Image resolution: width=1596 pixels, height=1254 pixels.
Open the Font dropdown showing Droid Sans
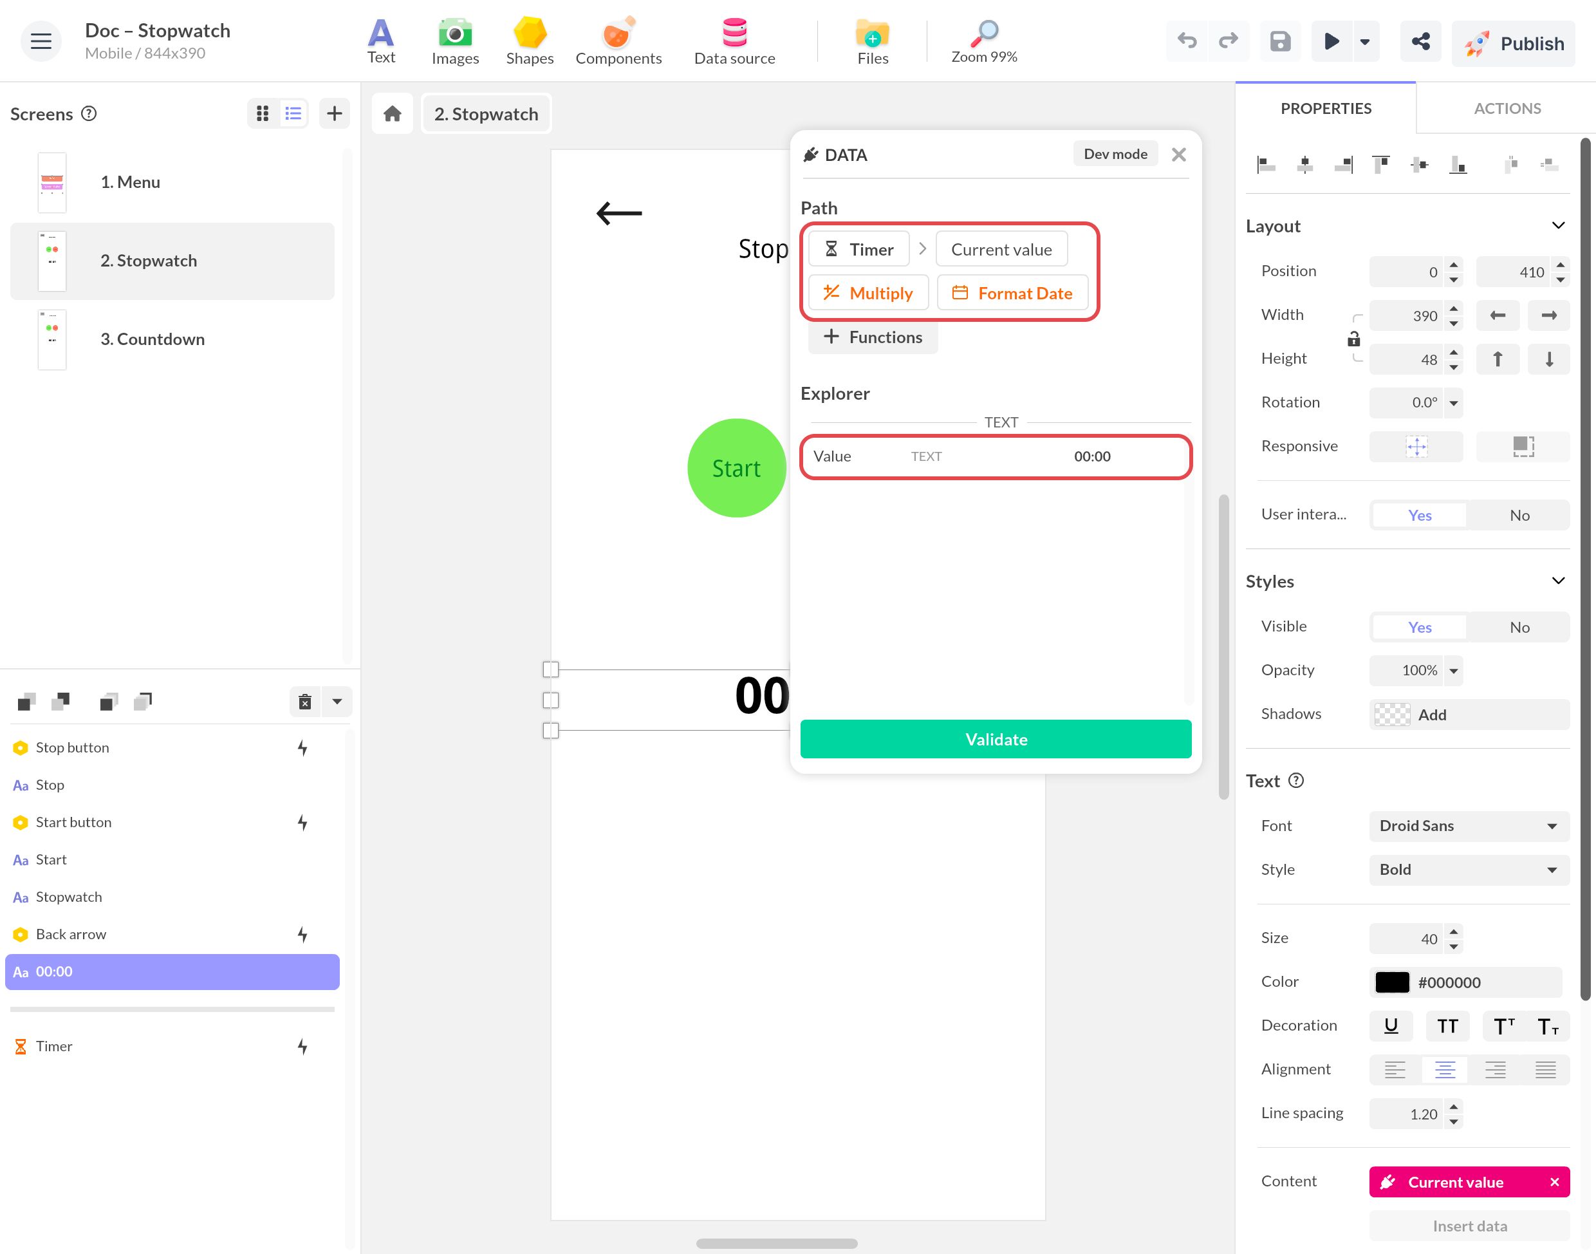click(1469, 826)
